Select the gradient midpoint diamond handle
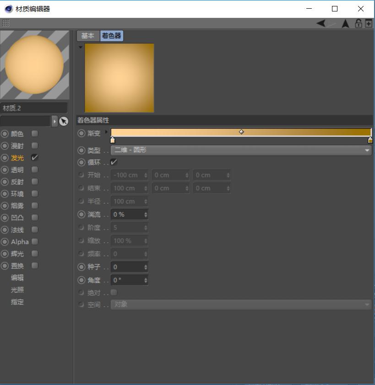The width and height of the screenshot is (375, 385). point(241,132)
